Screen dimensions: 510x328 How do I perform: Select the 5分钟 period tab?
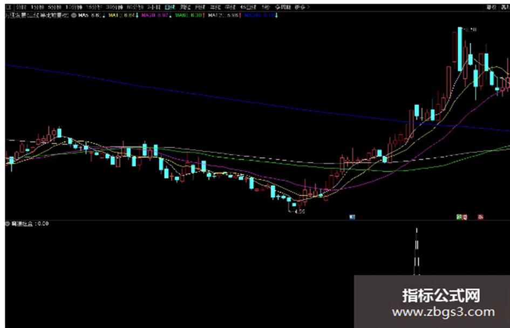55,7
